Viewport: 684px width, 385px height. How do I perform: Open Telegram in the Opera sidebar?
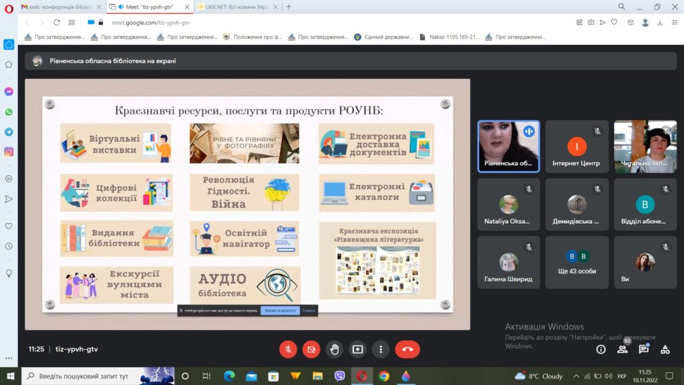(x=9, y=132)
